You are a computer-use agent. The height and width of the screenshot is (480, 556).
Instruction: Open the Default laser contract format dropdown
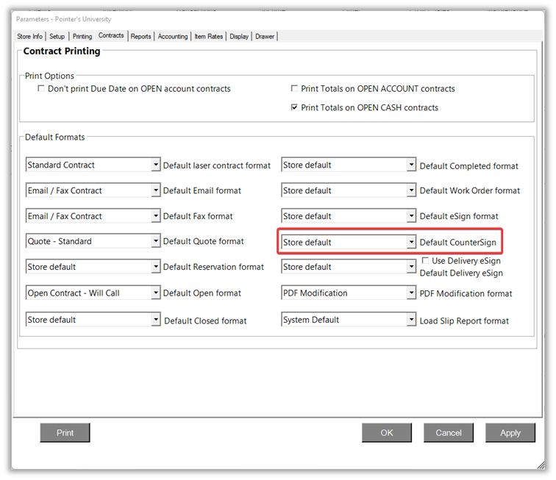pyautogui.click(x=155, y=165)
